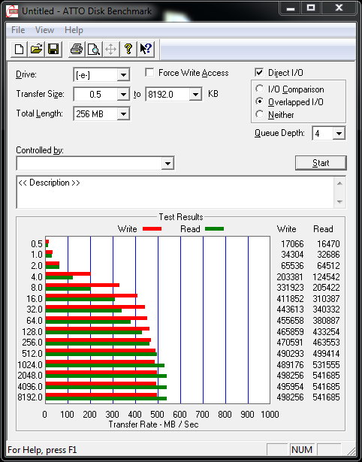The image size is (362, 462).
Task: Click the Description box scroll up arrow
Action: (x=339, y=183)
